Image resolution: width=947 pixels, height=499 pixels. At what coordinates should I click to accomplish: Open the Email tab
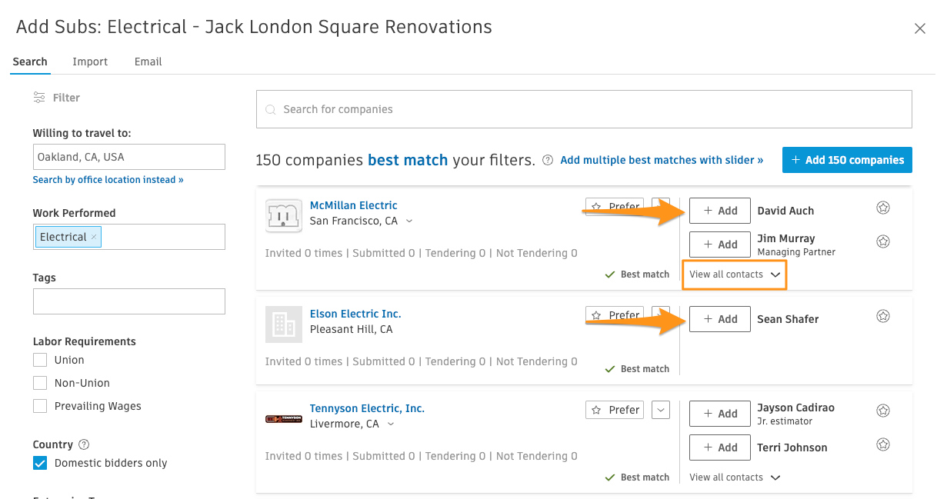148,62
